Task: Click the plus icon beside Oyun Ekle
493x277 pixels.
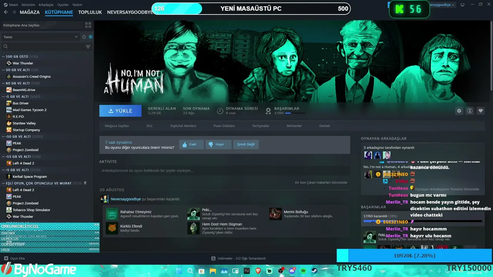Action: coord(5,259)
